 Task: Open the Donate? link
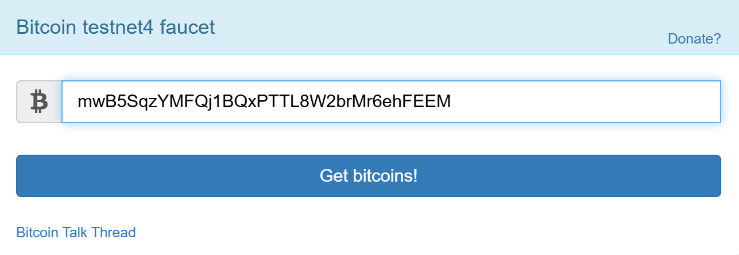click(x=694, y=39)
